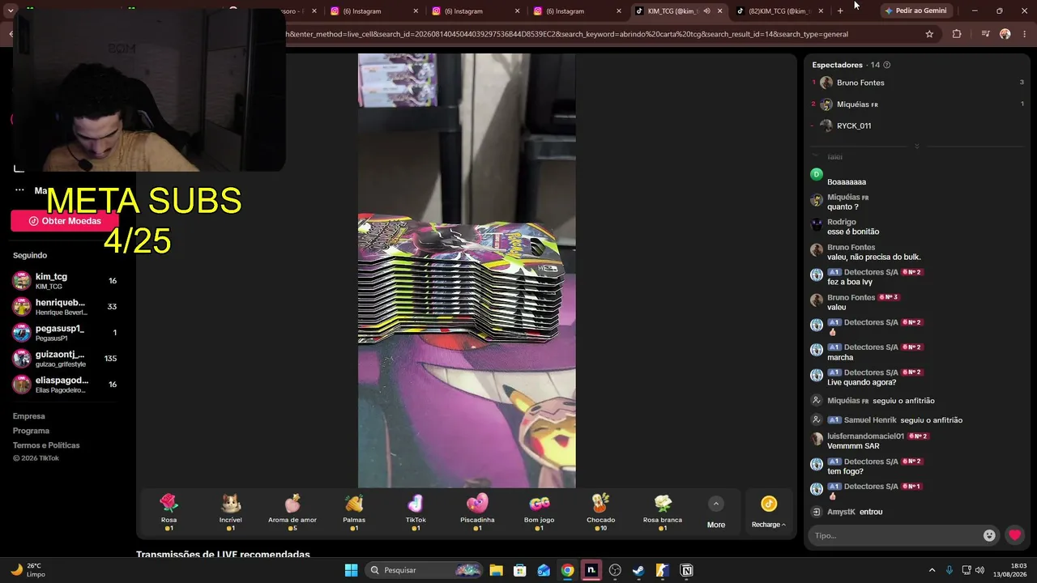The height and width of the screenshot is (583, 1037).
Task: Open File Explorer from the taskbar
Action: coord(496,570)
